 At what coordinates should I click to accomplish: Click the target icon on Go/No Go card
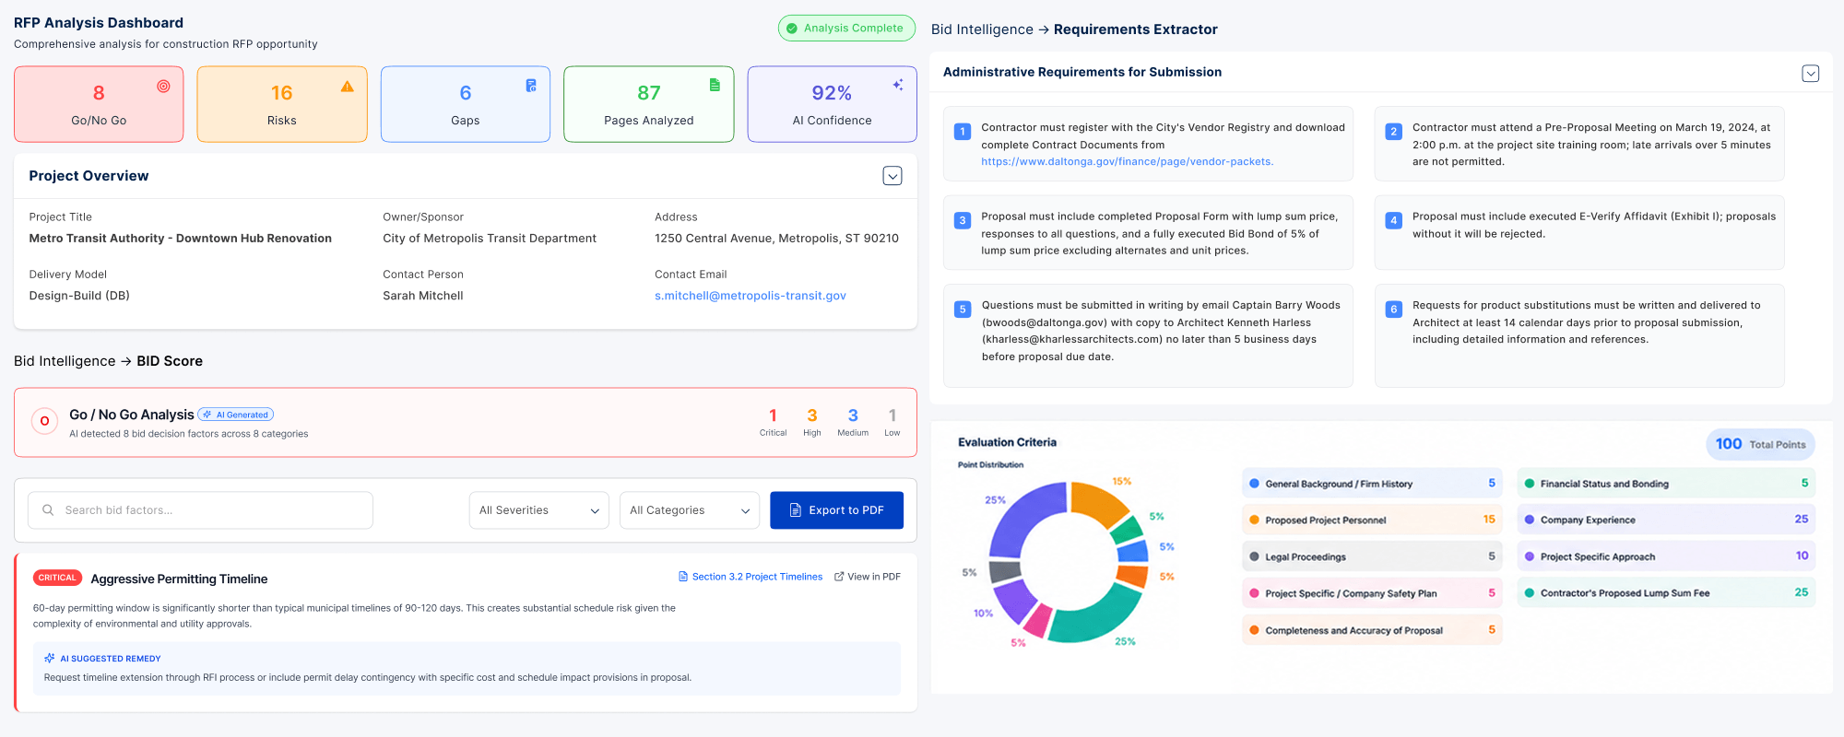(x=163, y=86)
